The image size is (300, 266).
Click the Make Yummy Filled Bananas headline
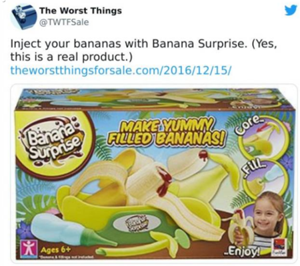(x=165, y=134)
